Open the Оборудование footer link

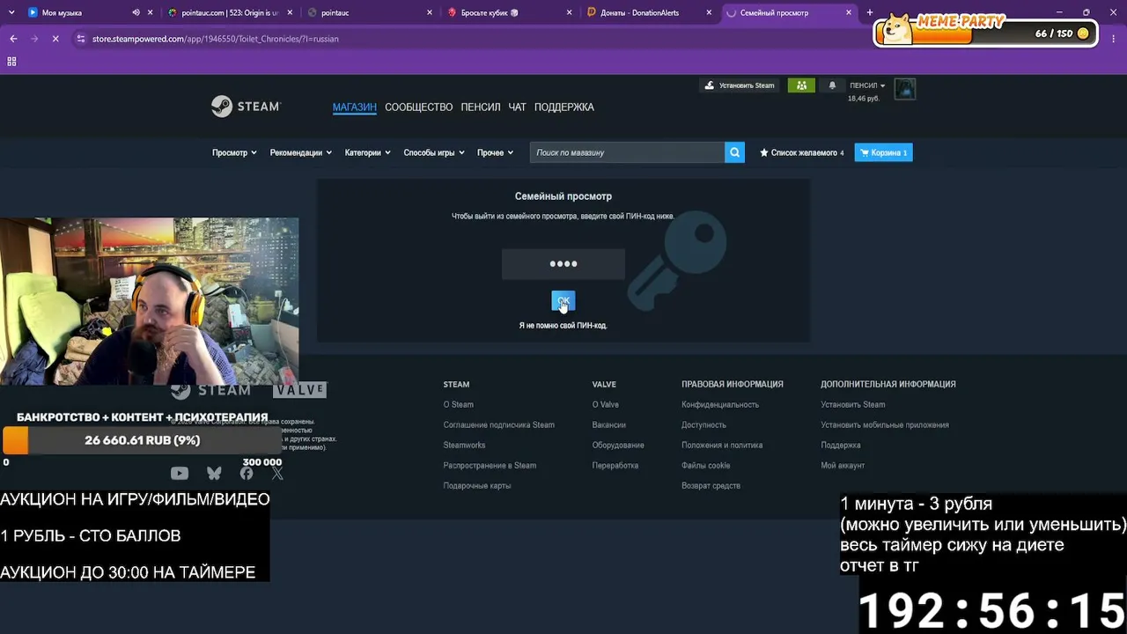[618, 446]
